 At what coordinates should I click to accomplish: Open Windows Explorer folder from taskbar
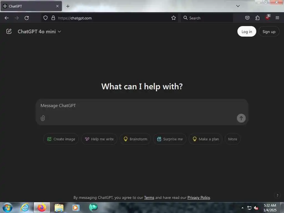coord(59,207)
